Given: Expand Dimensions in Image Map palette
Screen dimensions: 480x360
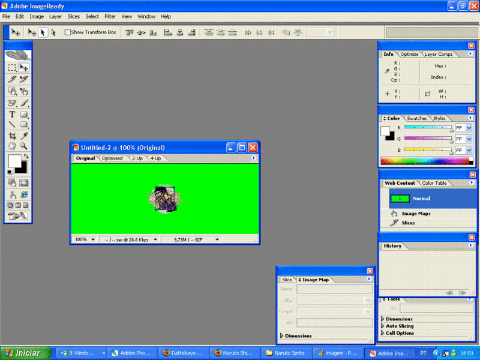Looking at the screenshot, I should pyautogui.click(x=282, y=335).
